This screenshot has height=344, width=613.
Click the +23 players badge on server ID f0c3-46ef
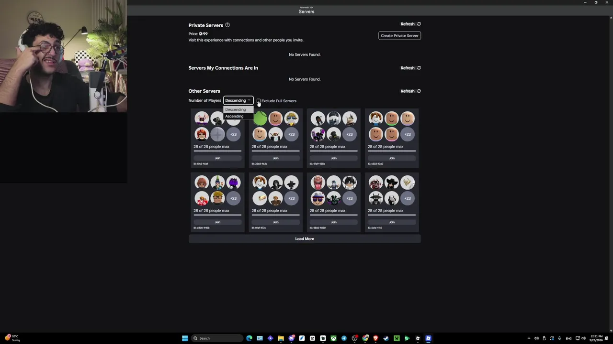(x=233, y=134)
